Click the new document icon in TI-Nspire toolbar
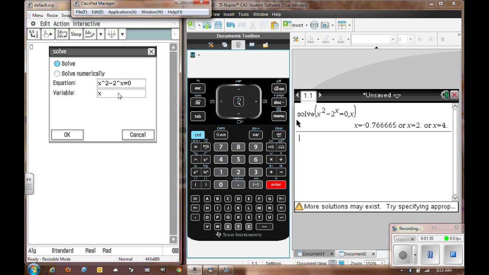Viewport: 489px width, 275px height. (192, 25)
